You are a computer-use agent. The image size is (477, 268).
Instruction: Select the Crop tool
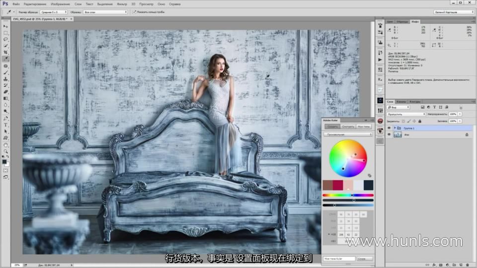pos(6,52)
